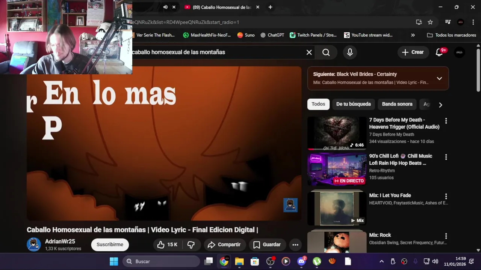Open the YouTube account avatar menu
The height and width of the screenshot is (270, 481).
tap(459, 52)
